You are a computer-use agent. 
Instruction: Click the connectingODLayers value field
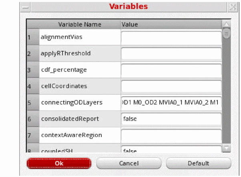coord(171,102)
